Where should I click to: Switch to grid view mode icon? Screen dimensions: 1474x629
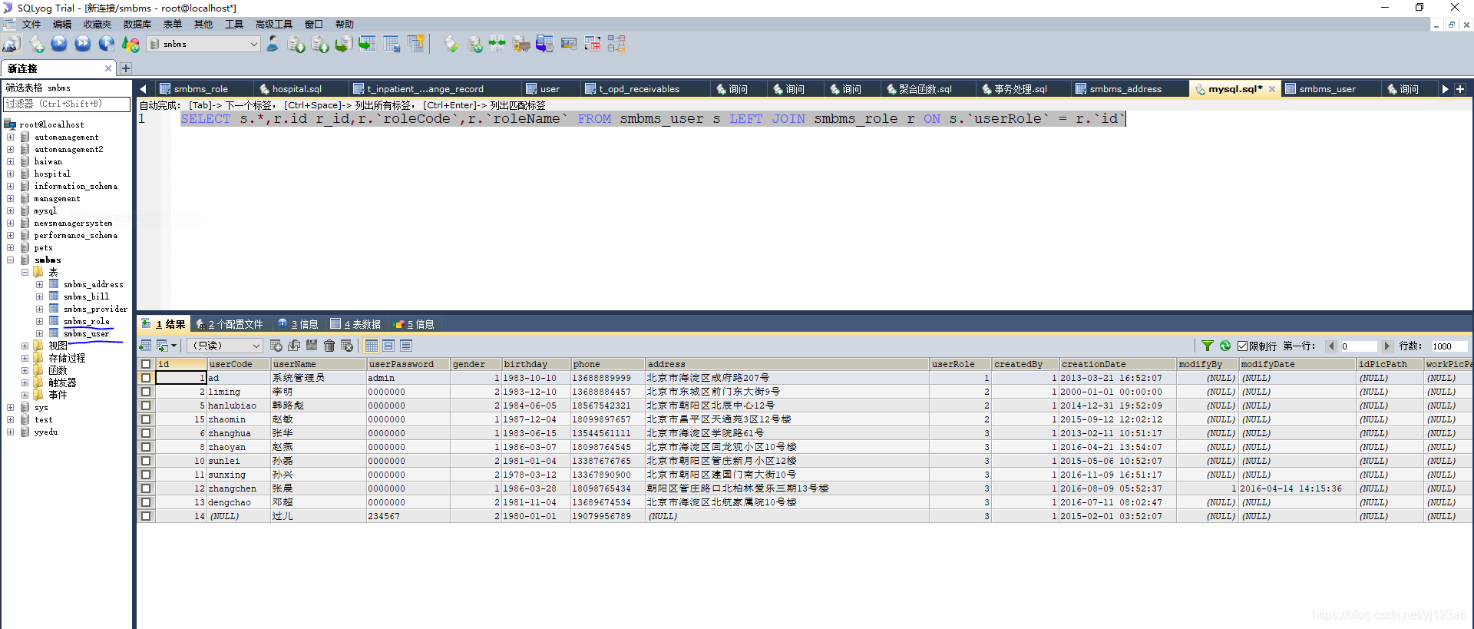[x=372, y=346]
